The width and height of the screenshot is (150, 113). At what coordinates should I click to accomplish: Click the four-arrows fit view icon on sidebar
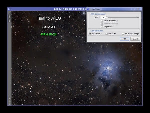pos(10,99)
